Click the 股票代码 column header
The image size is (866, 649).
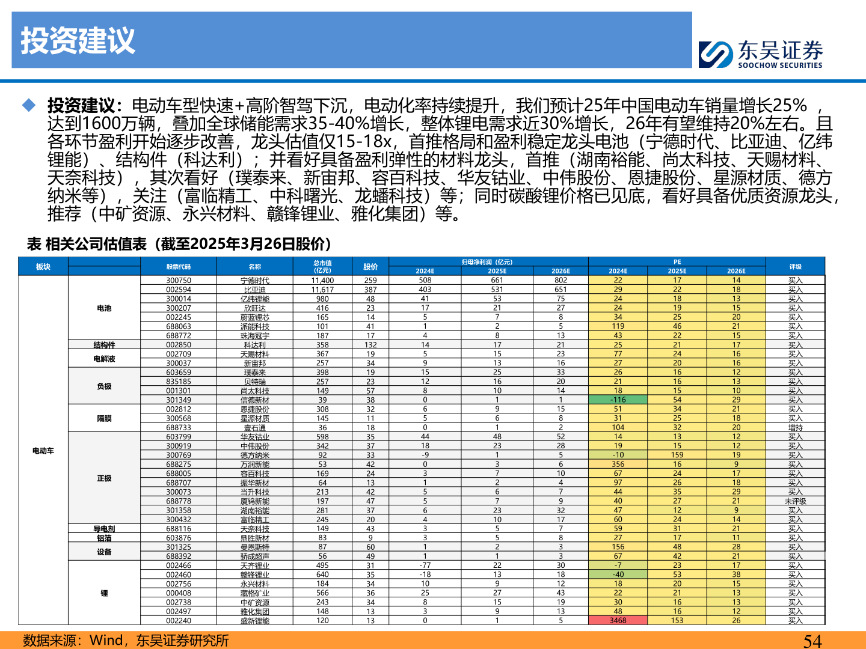point(179,266)
